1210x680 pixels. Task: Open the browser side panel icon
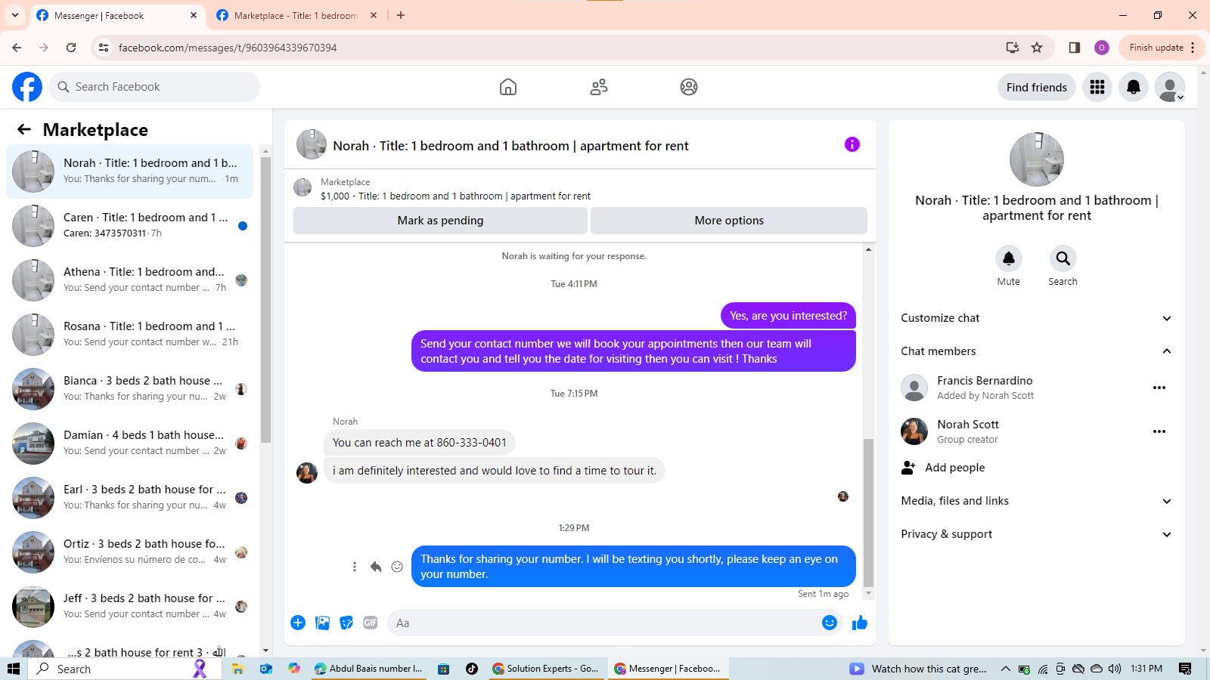point(1075,48)
